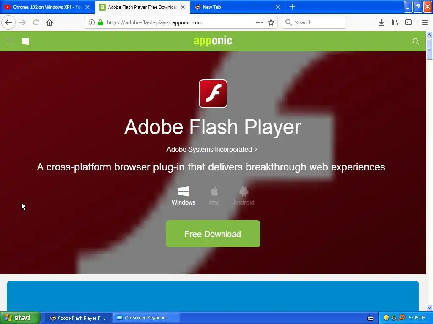Open the Windows XP start button
Image resolution: width=433 pixels, height=324 pixels.
tap(20, 318)
